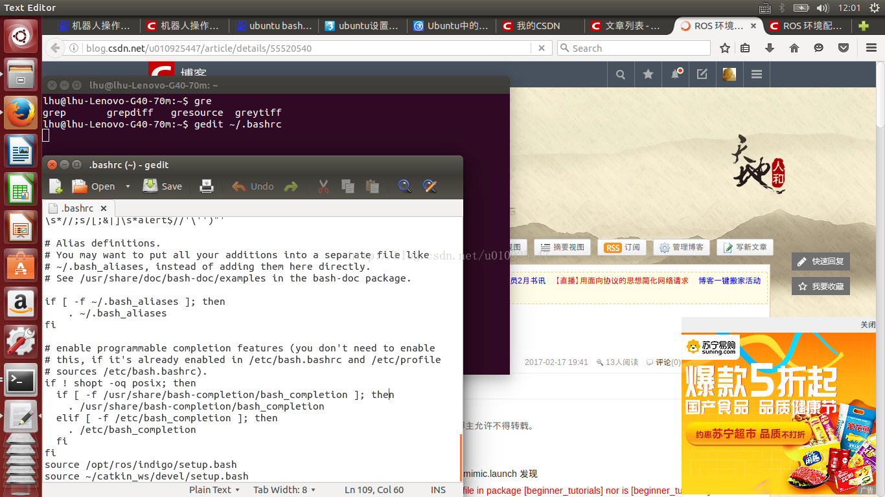This screenshot has height=497, width=885.
Task: Open Find with the magnifier icon in gedit
Action: click(x=405, y=186)
